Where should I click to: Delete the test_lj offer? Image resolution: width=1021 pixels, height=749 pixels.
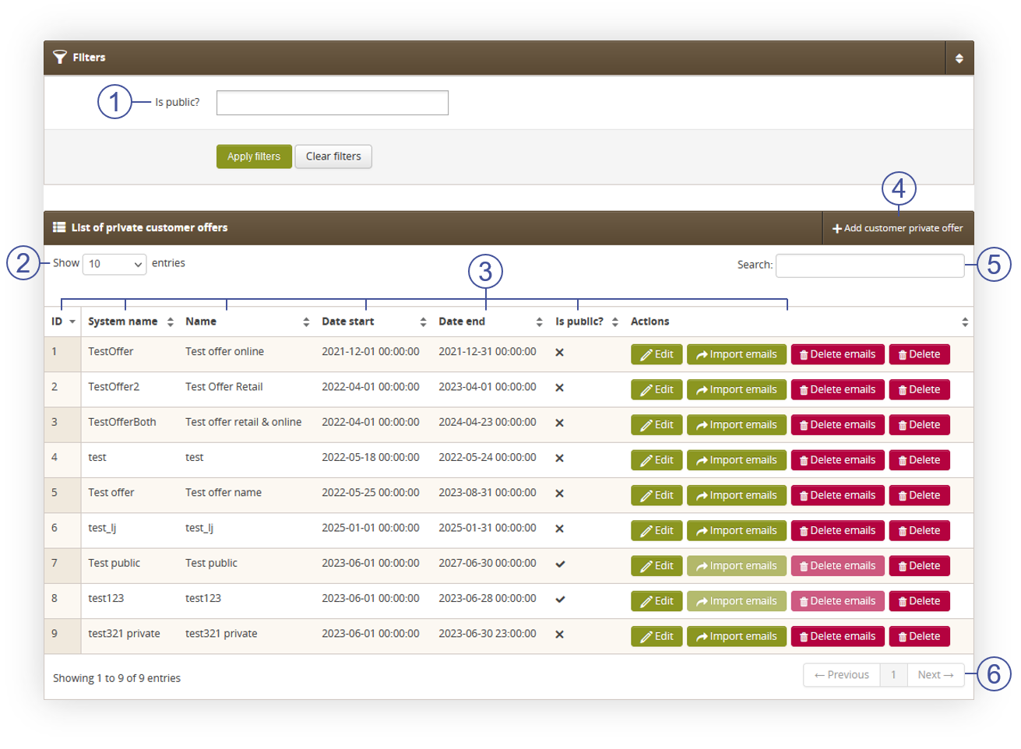(x=920, y=531)
